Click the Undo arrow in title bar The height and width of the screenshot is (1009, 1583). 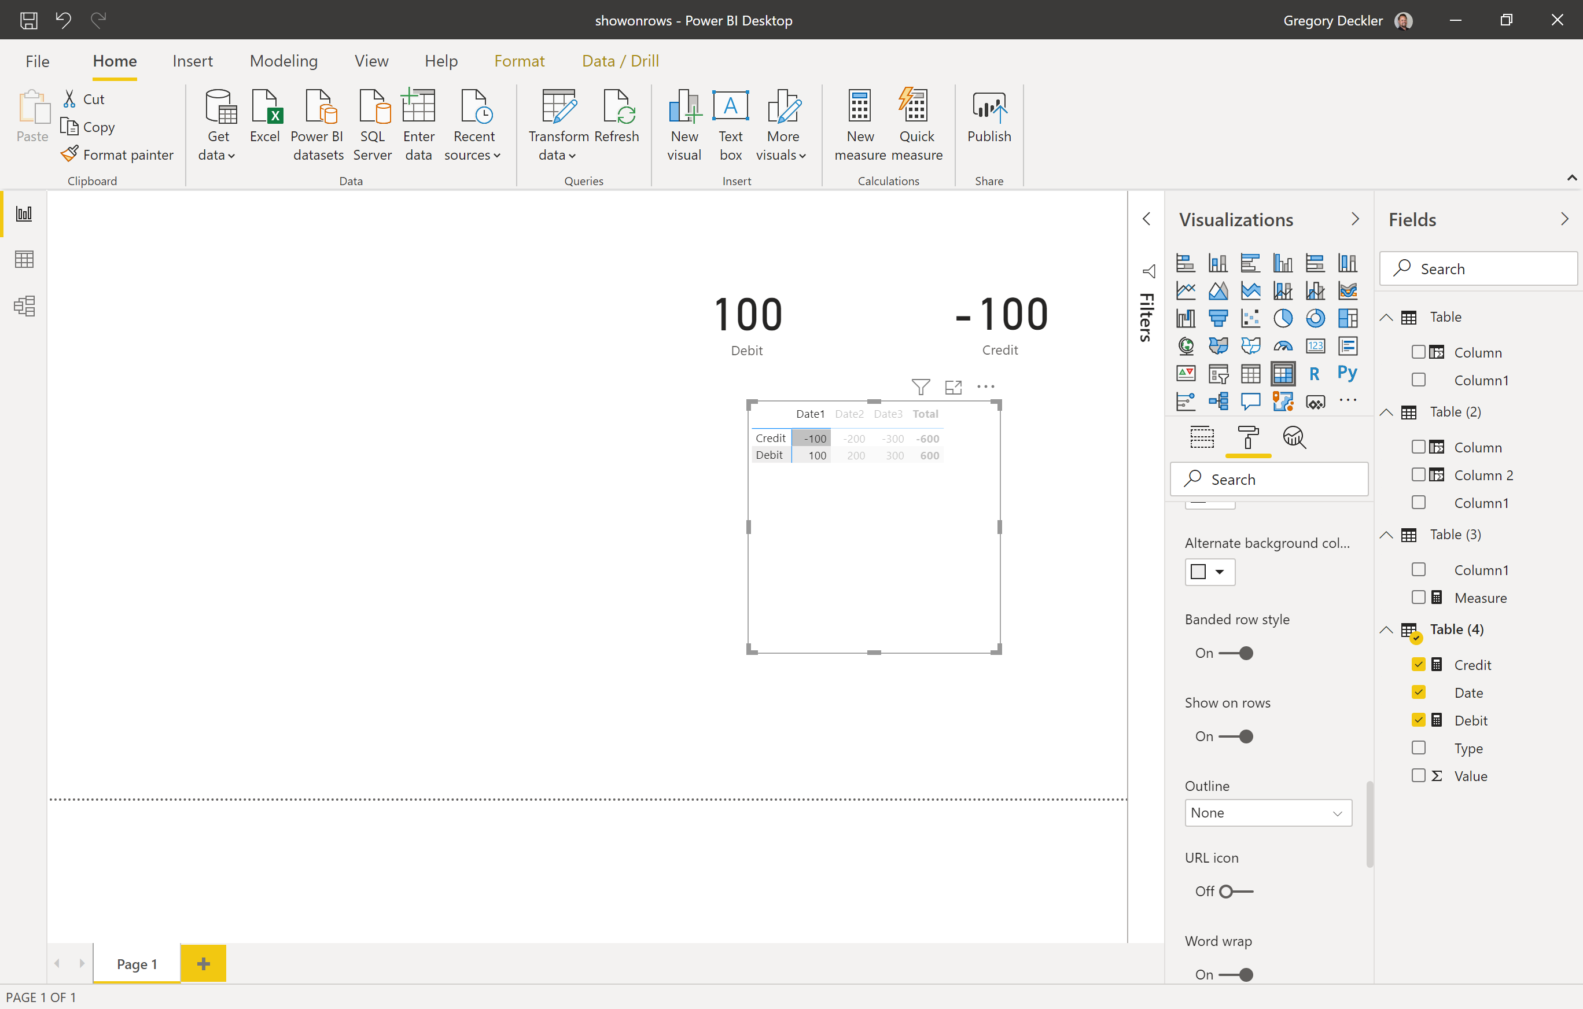point(63,20)
